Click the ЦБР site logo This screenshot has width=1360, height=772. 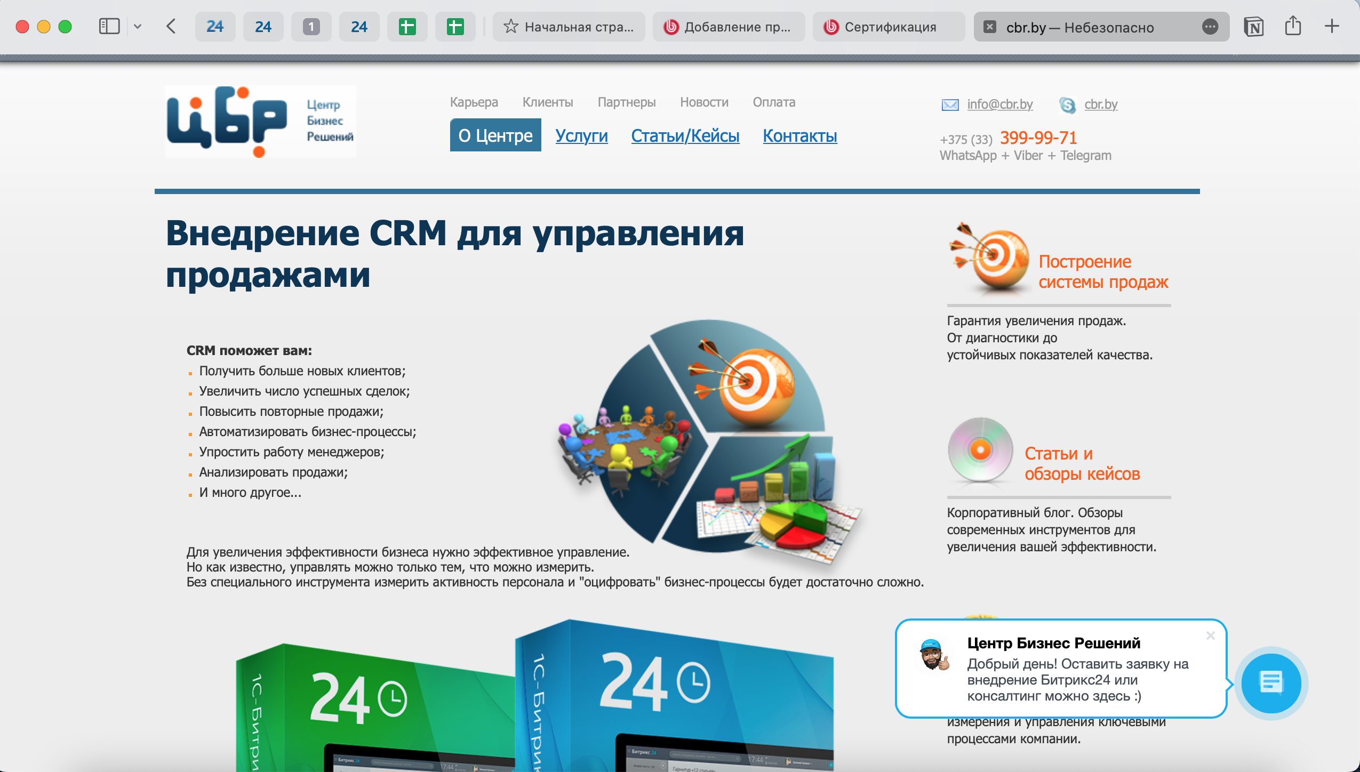click(x=260, y=121)
